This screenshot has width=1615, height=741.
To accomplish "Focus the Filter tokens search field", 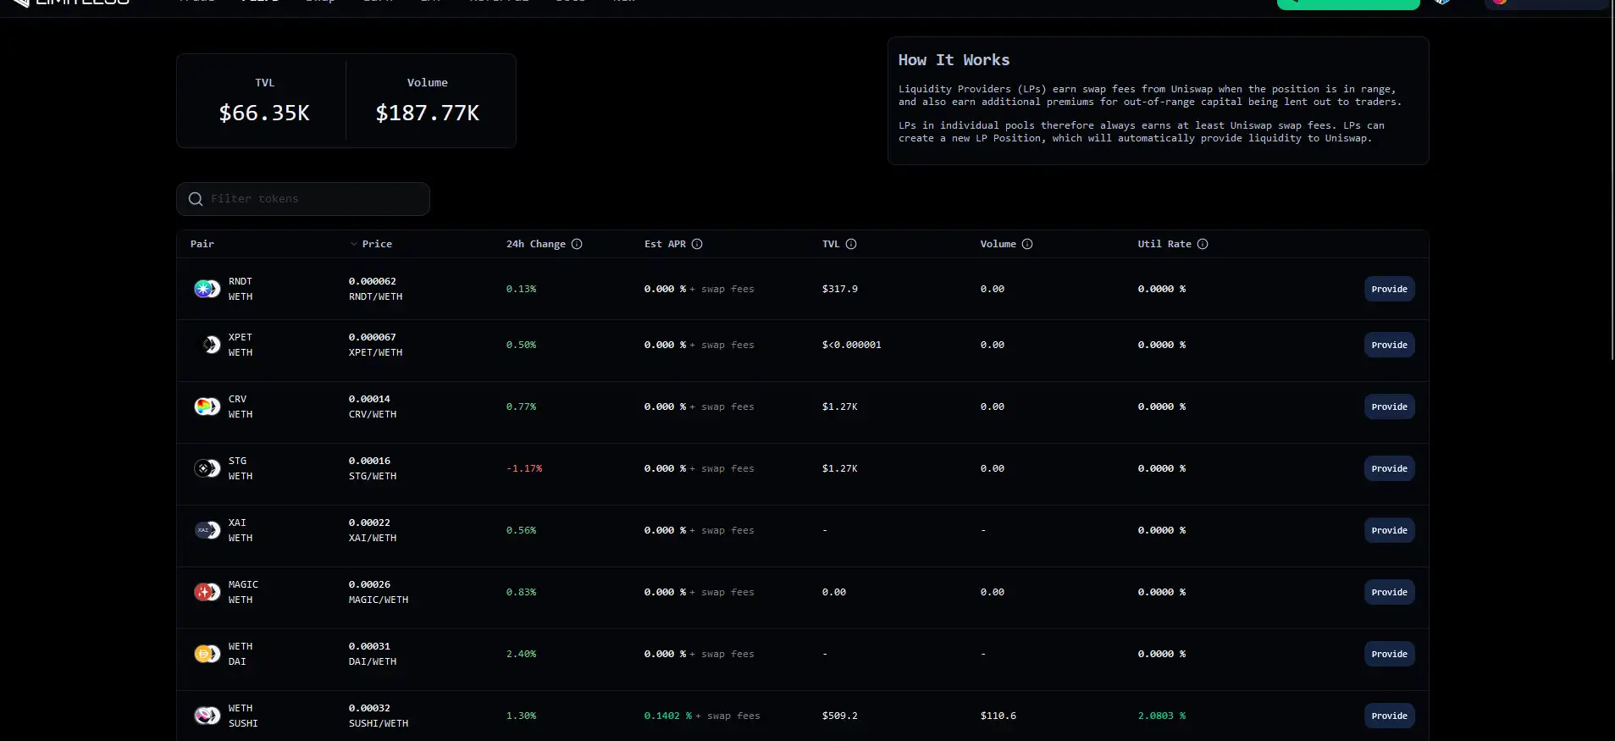I will click(x=313, y=199).
